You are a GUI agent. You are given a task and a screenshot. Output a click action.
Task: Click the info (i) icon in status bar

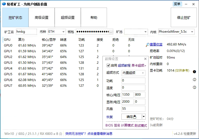60,134
